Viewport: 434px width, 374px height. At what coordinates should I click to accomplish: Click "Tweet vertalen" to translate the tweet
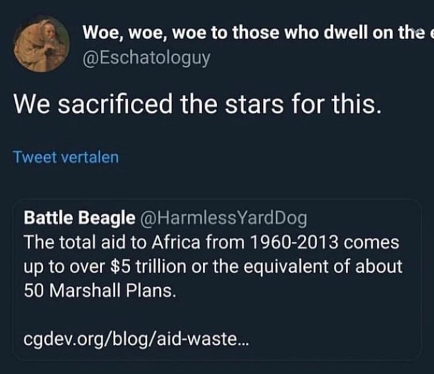pyautogui.click(x=66, y=157)
